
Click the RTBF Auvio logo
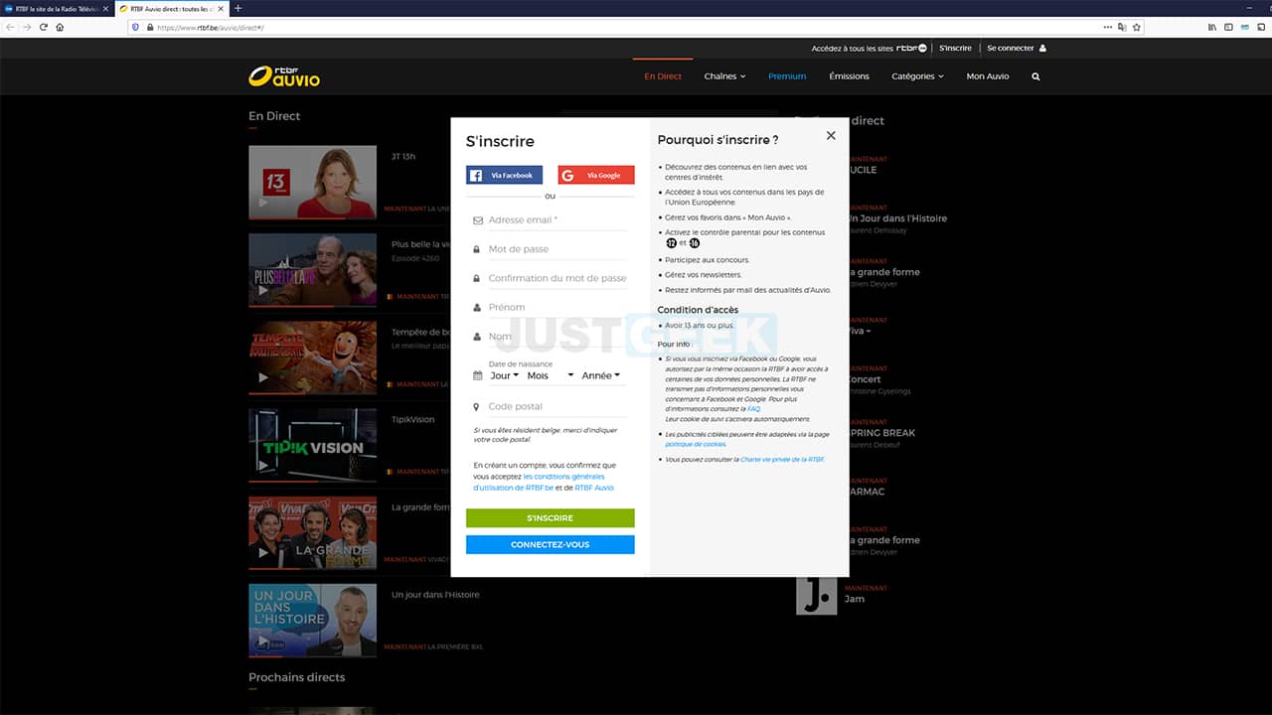pyautogui.click(x=284, y=75)
